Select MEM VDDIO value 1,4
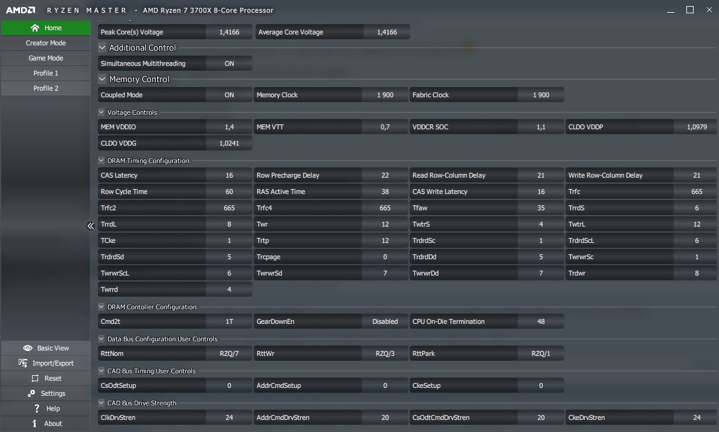 tap(229, 127)
